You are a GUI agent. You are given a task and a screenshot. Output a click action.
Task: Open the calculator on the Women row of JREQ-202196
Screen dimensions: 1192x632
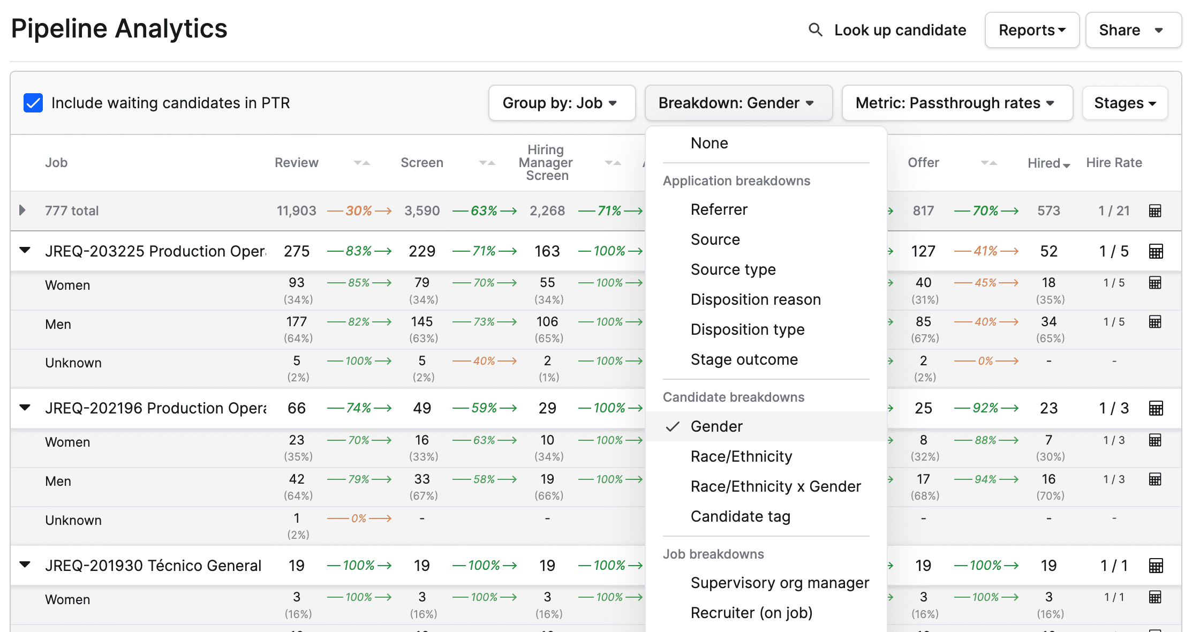pyautogui.click(x=1156, y=440)
